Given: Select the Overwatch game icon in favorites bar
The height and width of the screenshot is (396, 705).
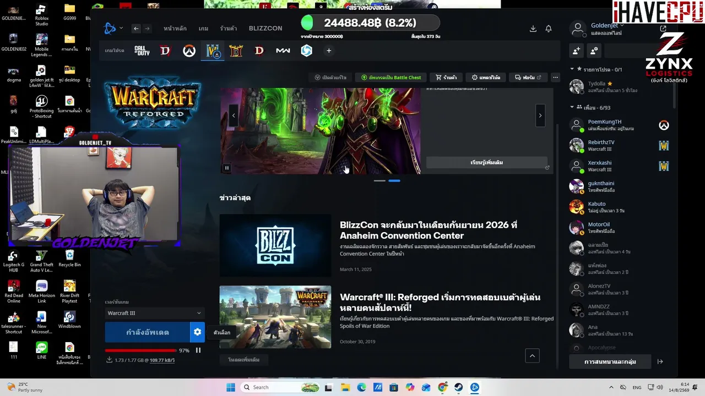Looking at the screenshot, I should 189,51.
